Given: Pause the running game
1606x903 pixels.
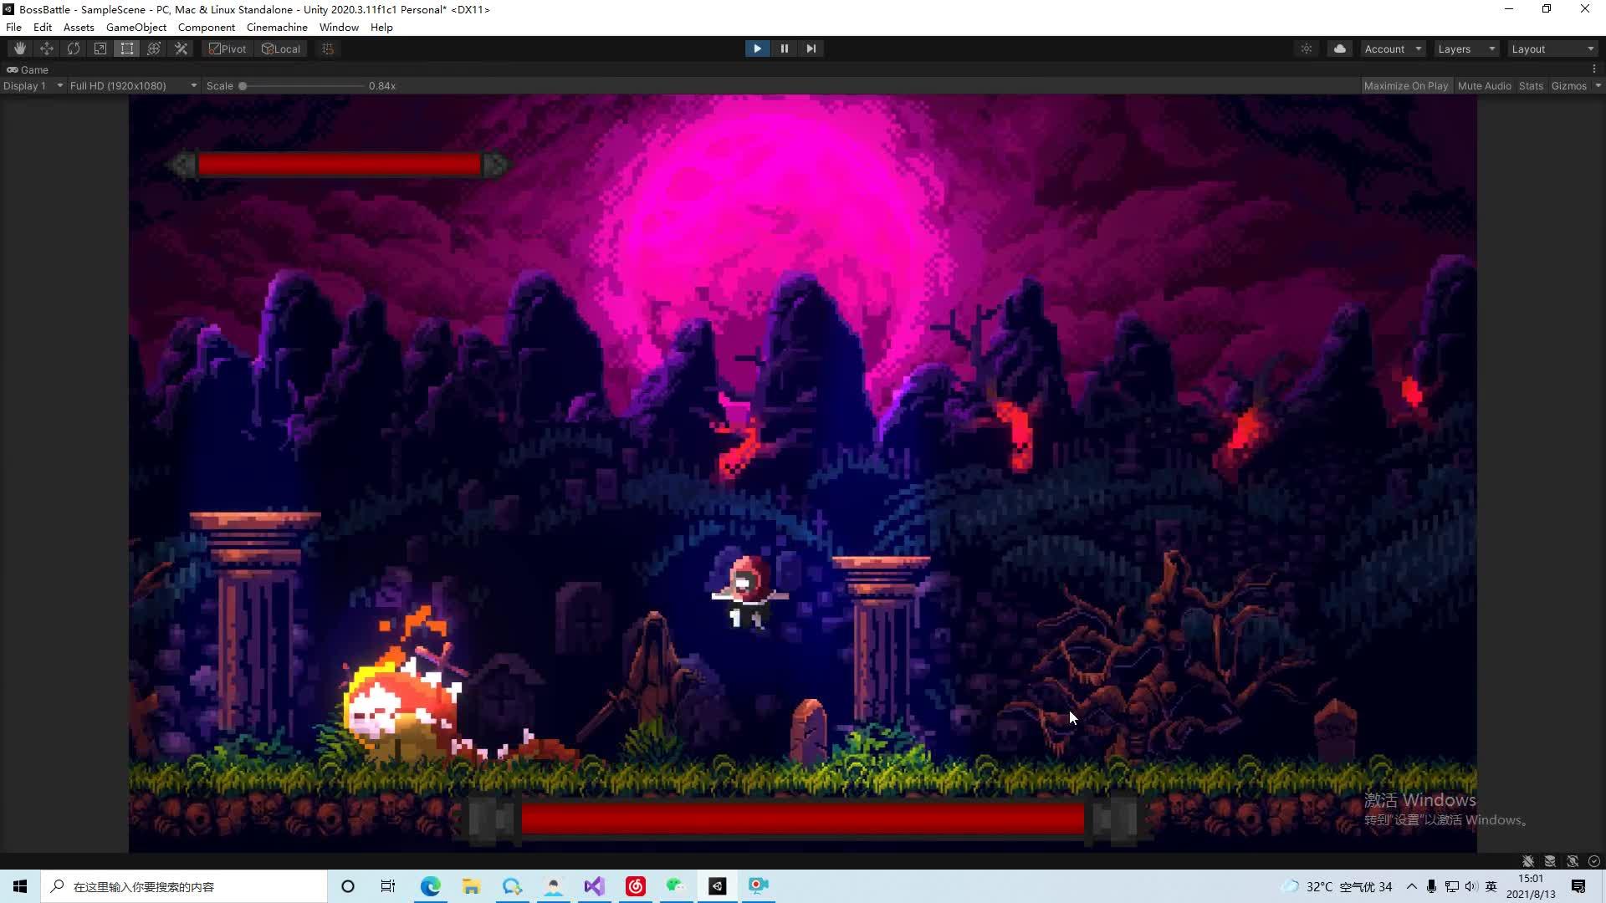Looking at the screenshot, I should [x=784, y=48].
